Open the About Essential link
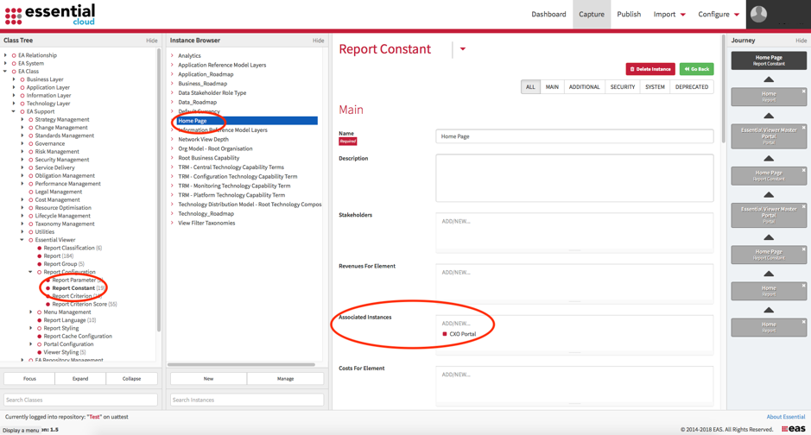This screenshot has height=435, width=811. click(x=786, y=416)
